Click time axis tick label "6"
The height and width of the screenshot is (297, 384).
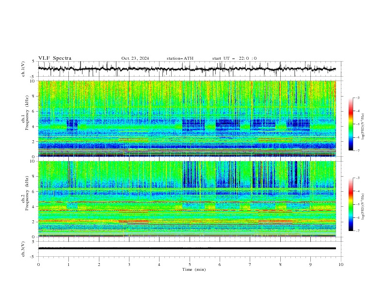[x=220, y=264]
